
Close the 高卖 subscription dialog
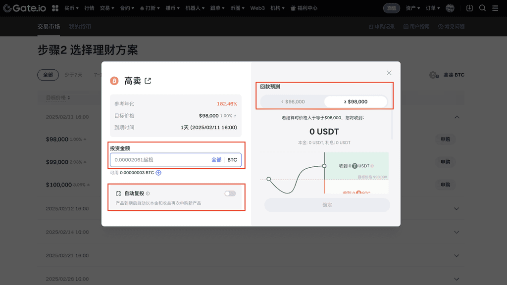tap(389, 73)
